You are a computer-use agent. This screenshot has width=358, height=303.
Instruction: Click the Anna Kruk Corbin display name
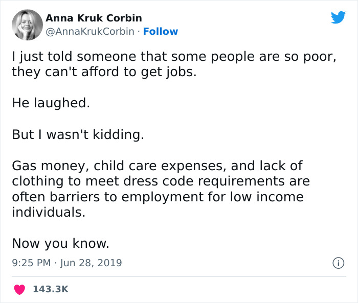coord(94,18)
